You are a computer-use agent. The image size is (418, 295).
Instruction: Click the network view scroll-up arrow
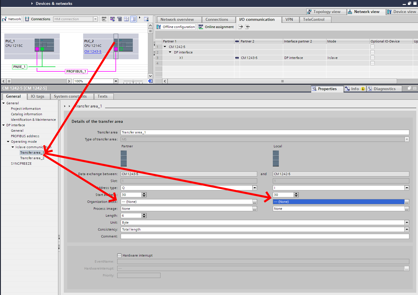150,25
